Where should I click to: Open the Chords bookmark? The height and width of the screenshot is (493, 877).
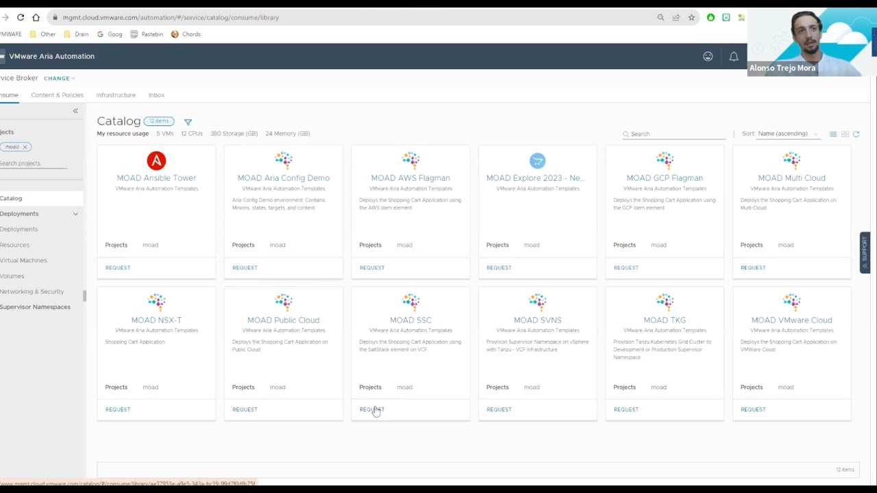(186, 34)
